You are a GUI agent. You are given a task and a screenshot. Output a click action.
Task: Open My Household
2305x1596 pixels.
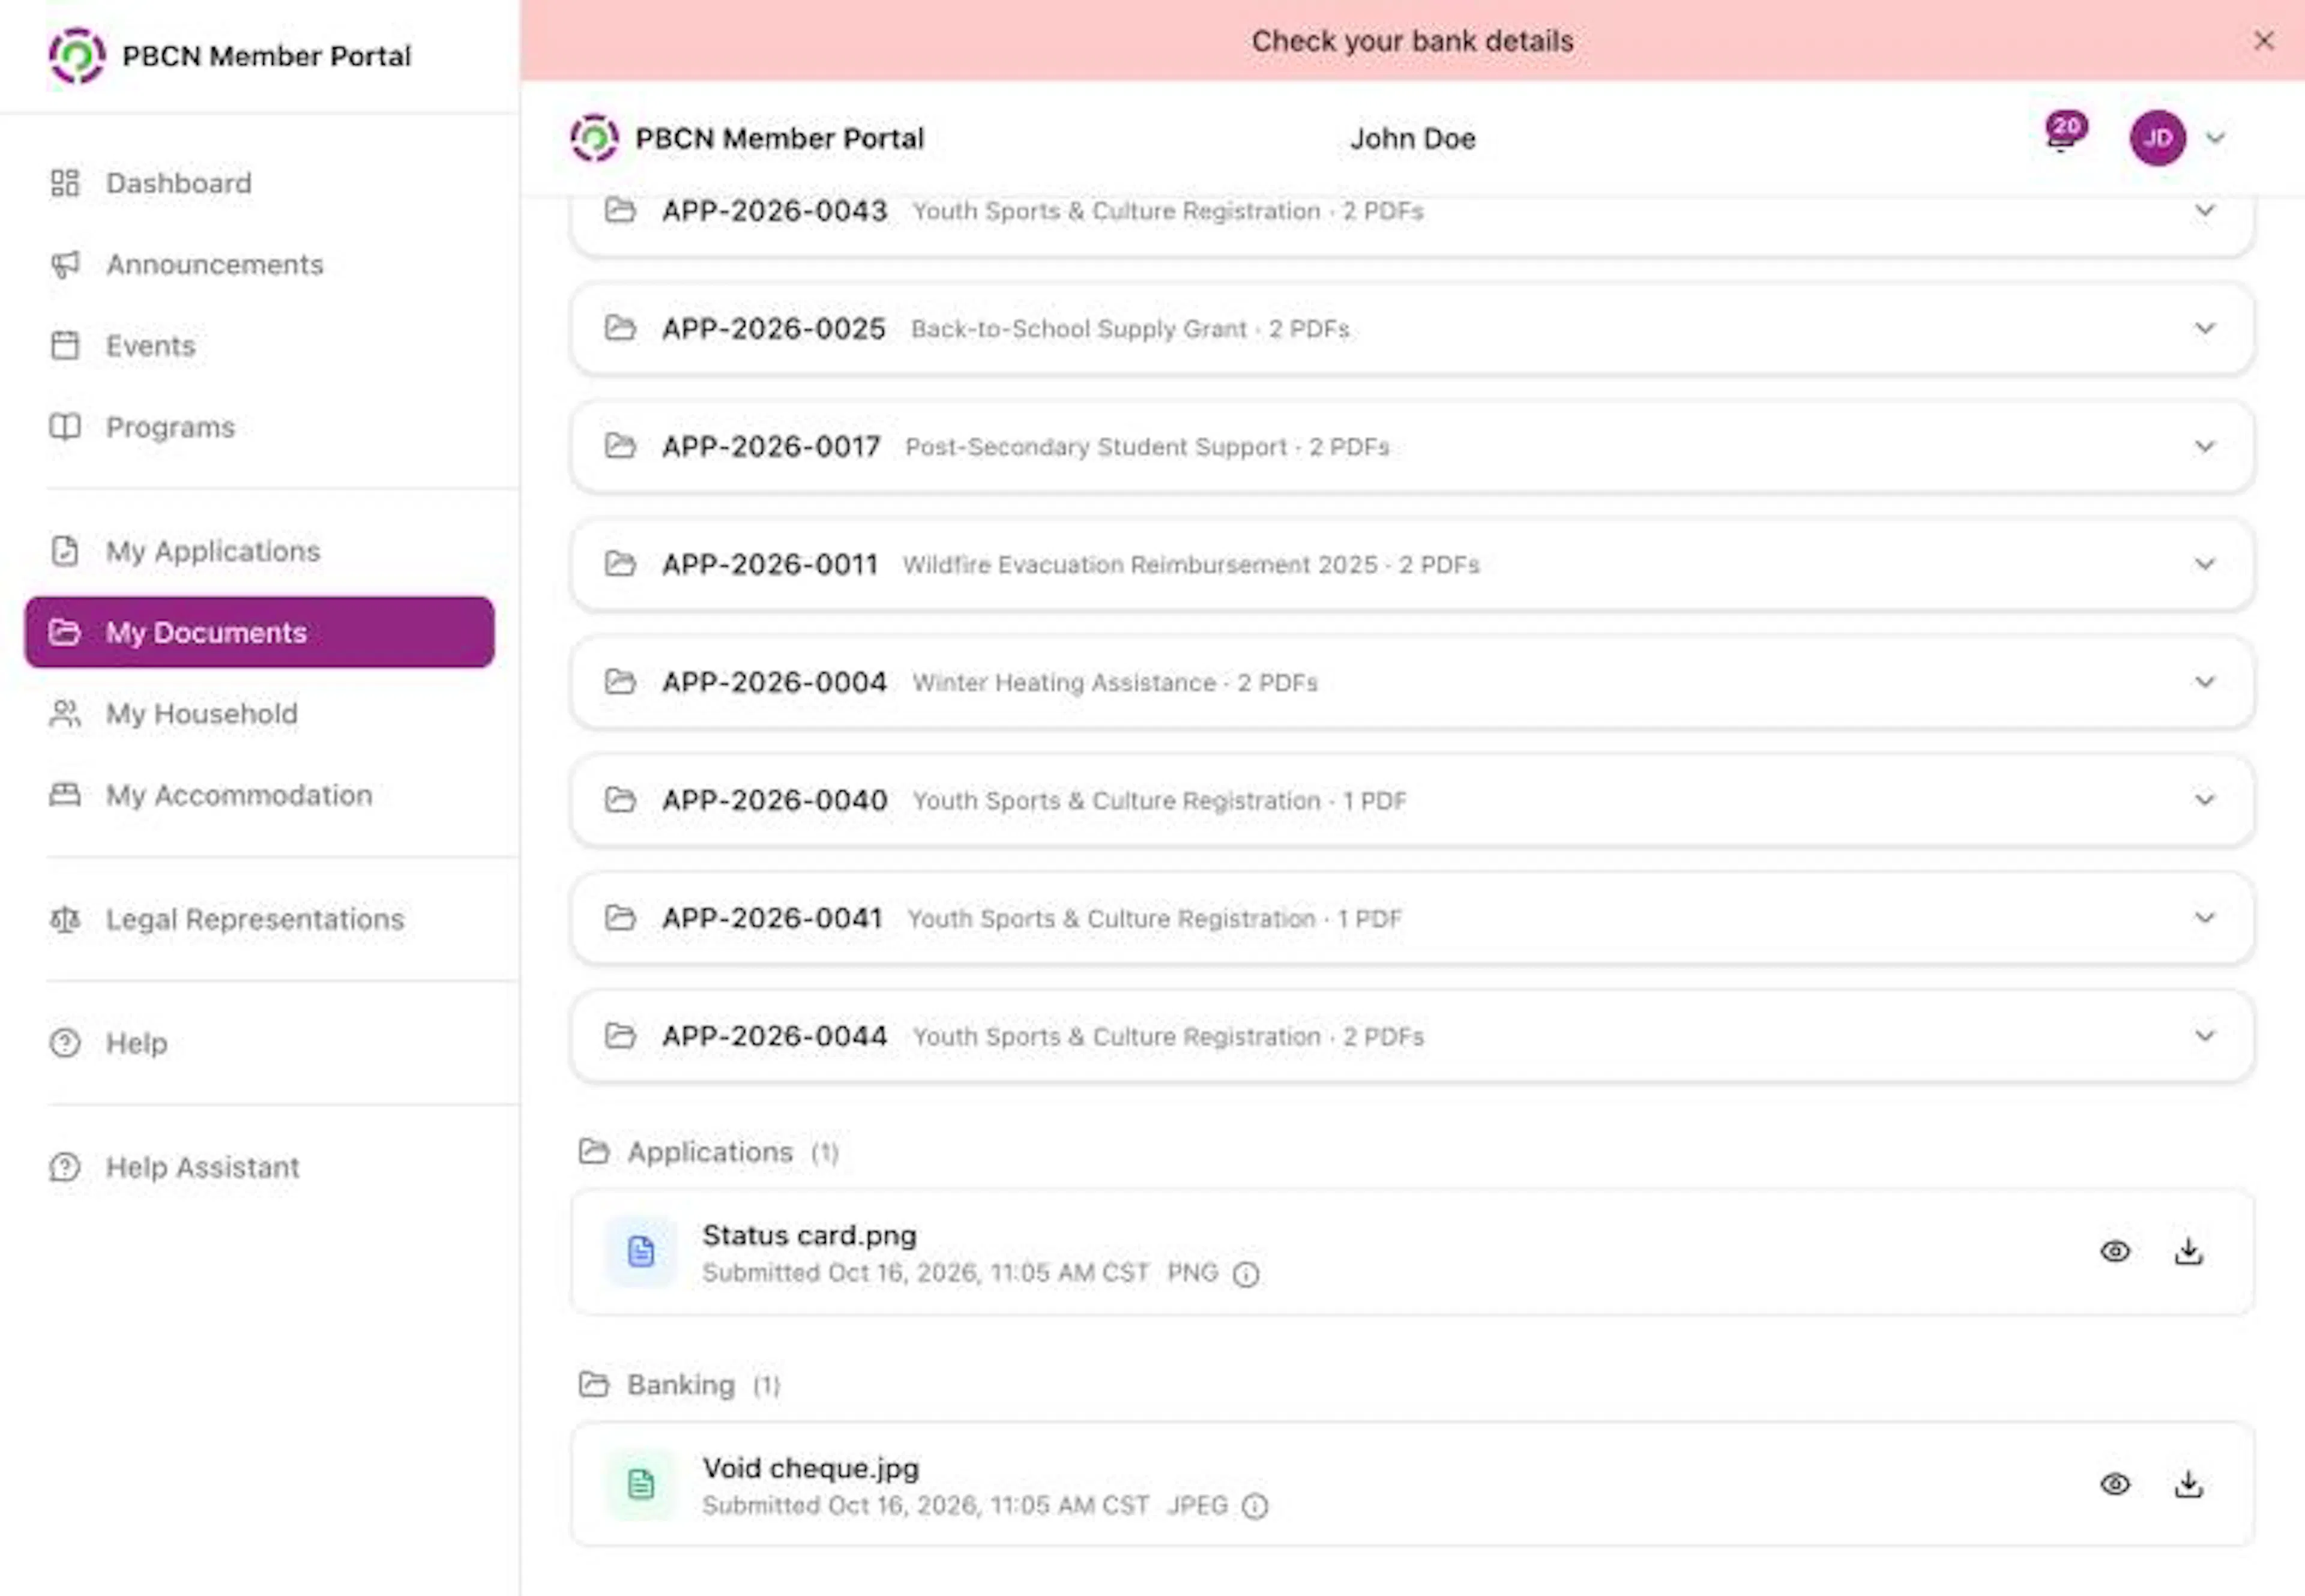click(259, 713)
